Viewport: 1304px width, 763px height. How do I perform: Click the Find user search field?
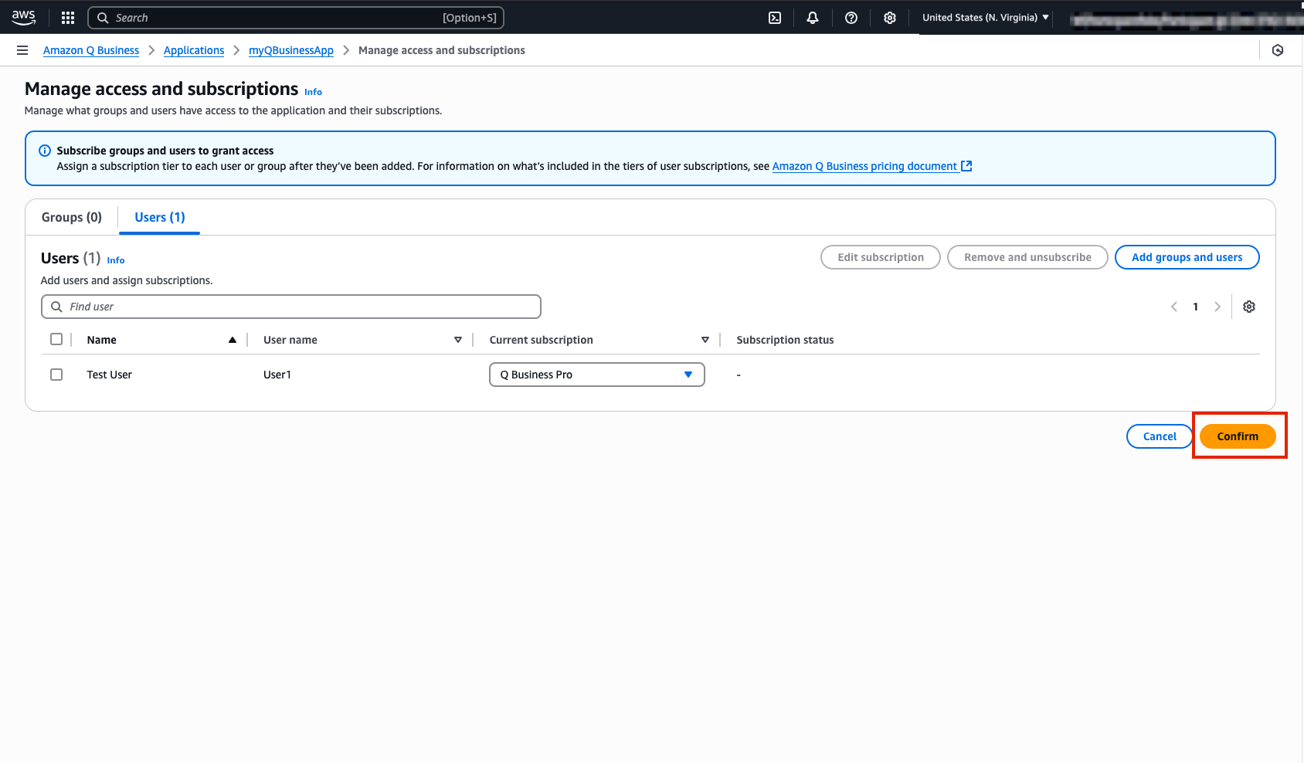[x=291, y=307]
